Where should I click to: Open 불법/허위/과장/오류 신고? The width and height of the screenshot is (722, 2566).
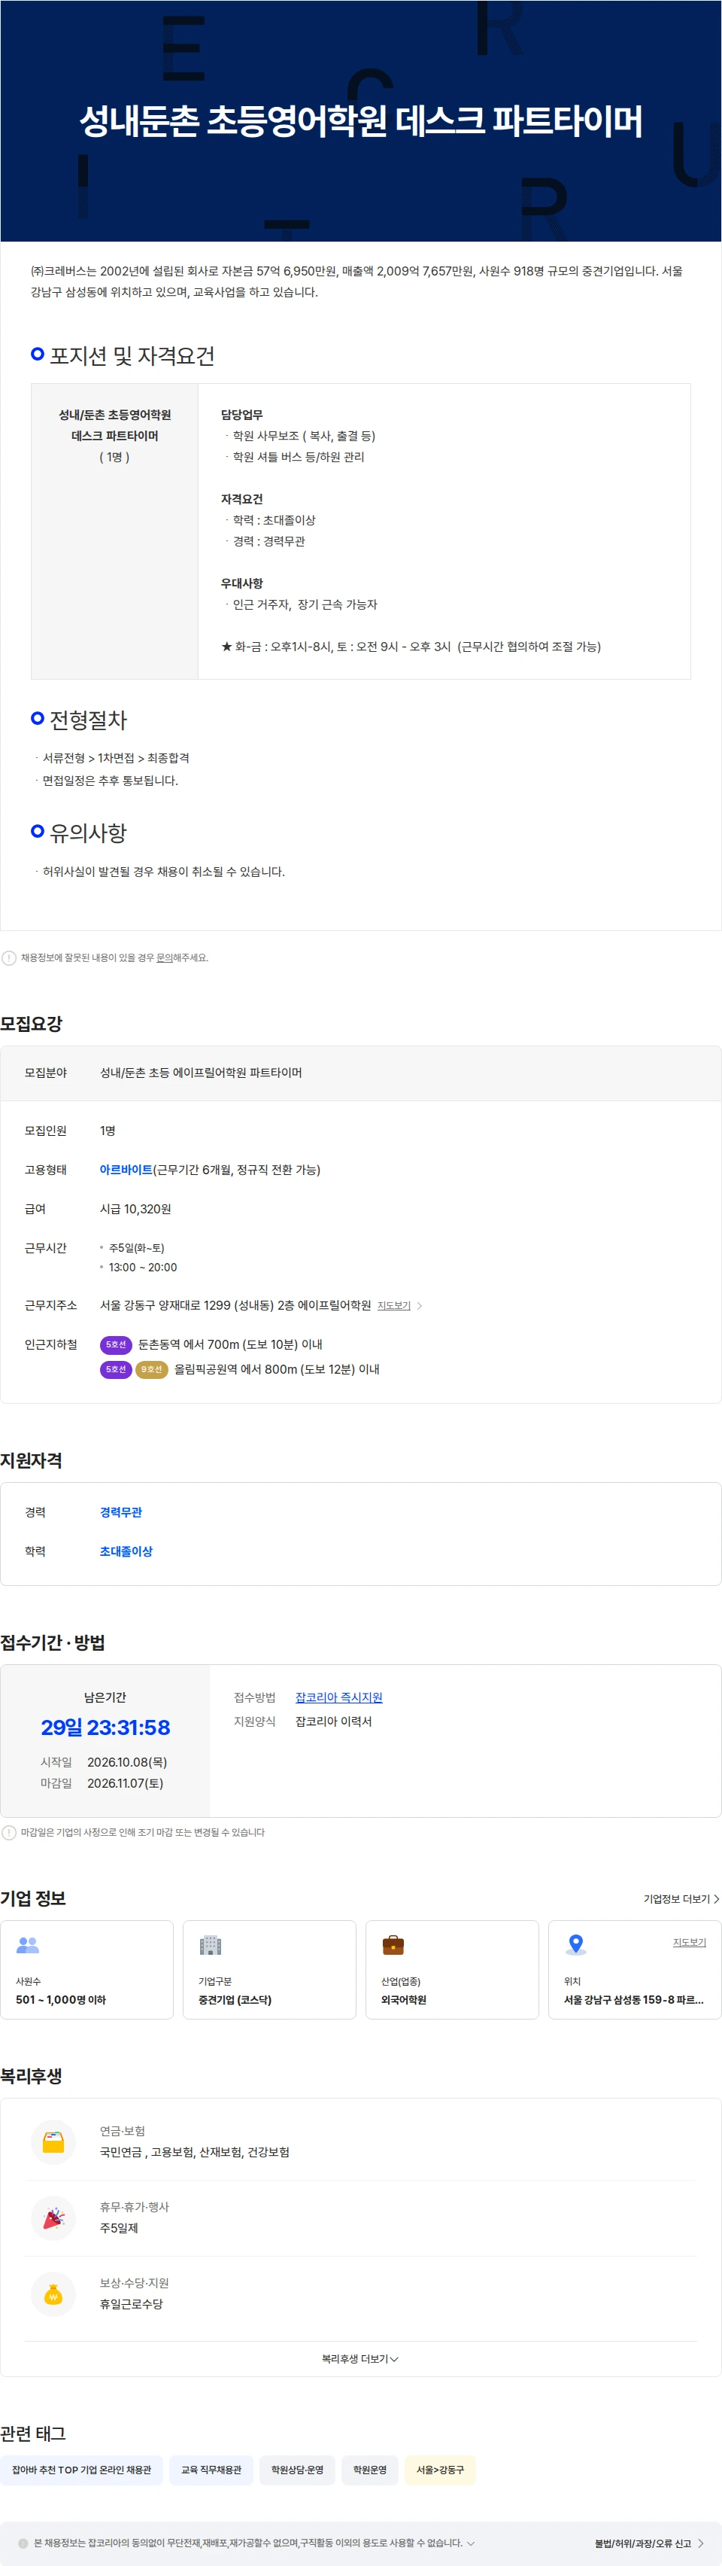(x=649, y=2543)
